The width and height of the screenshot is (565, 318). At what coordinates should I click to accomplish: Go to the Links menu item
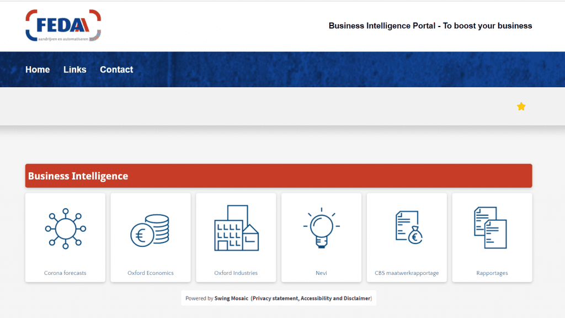click(74, 70)
